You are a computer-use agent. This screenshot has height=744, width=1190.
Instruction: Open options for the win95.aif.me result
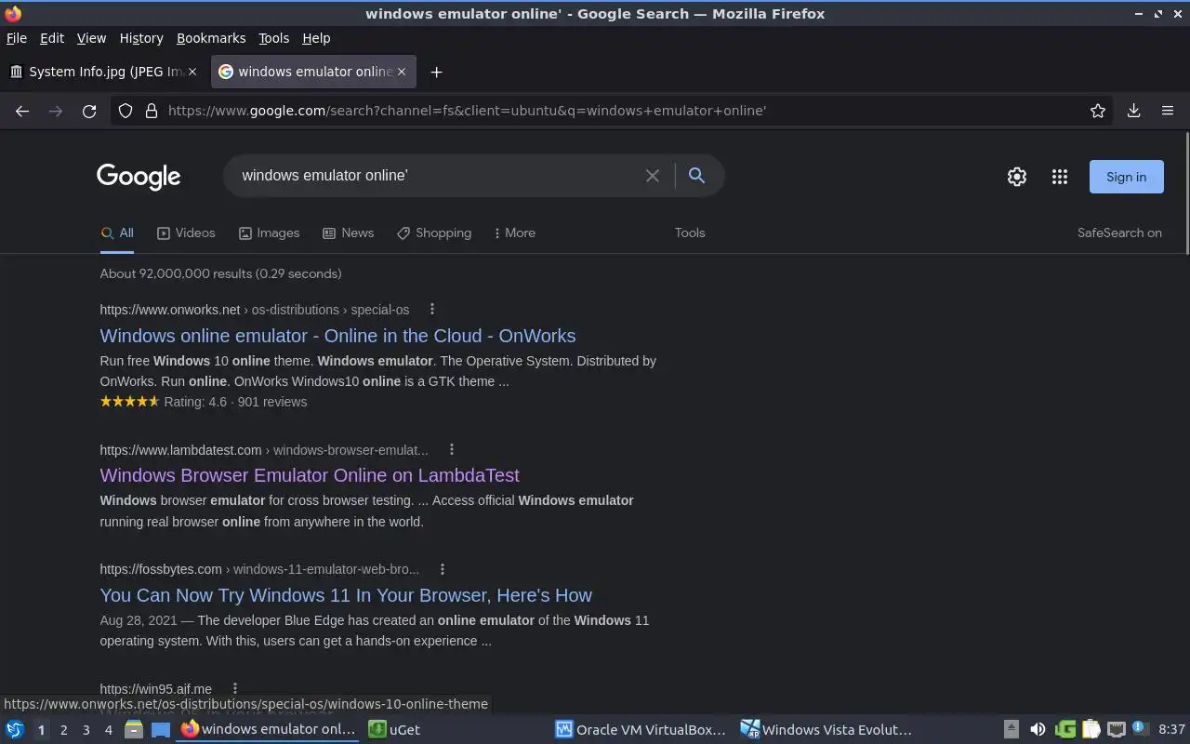235,688
